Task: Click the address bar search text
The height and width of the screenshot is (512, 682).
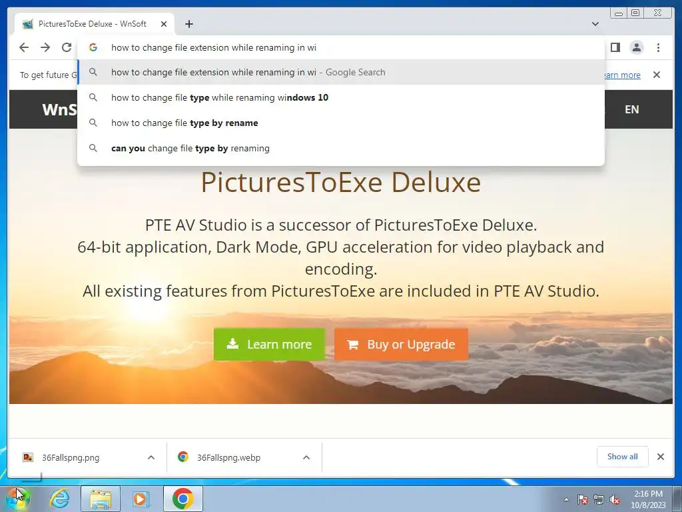Action: pyautogui.click(x=214, y=47)
